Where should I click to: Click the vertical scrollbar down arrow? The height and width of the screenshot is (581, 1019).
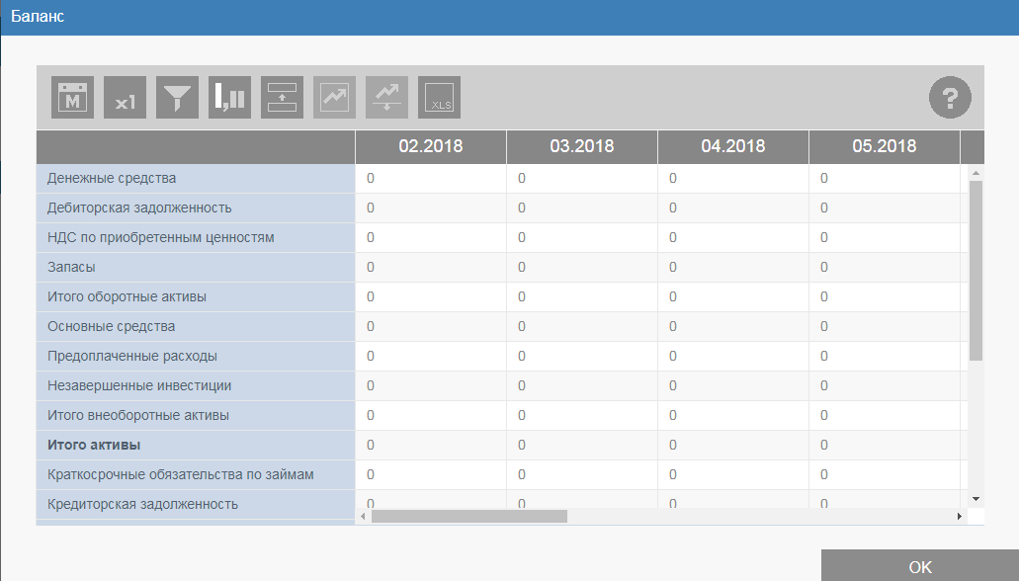coord(976,500)
